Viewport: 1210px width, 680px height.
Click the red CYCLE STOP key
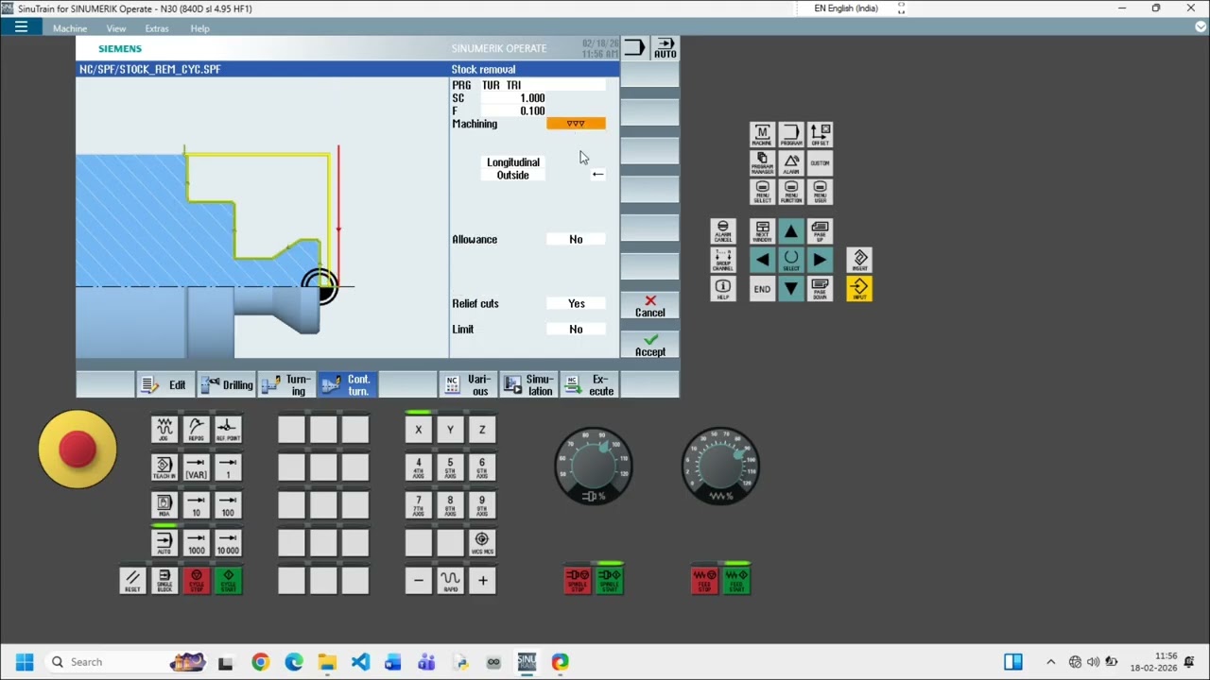pyautogui.click(x=197, y=580)
